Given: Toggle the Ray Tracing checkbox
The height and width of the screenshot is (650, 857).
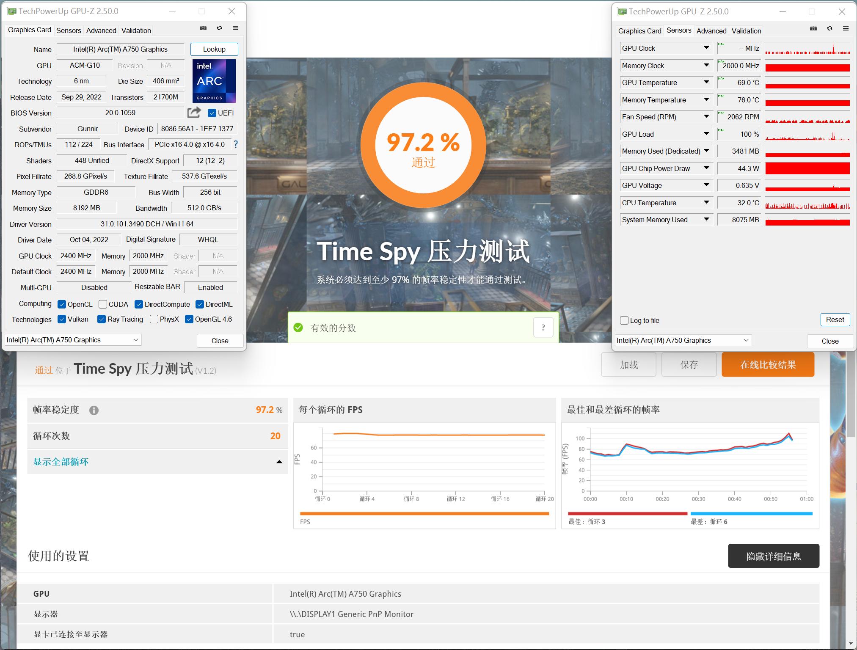Looking at the screenshot, I should pyautogui.click(x=102, y=319).
